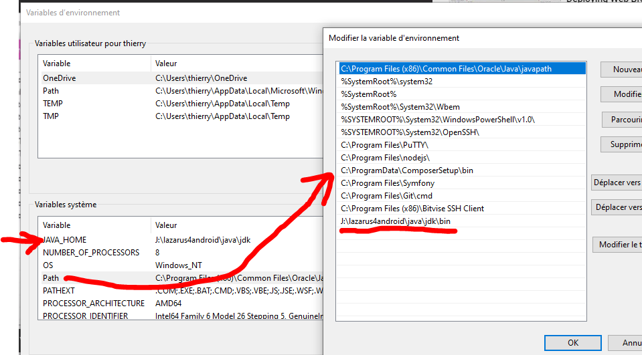Select the JAVA_HOME system variable row
The width and height of the screenshot is (642, 355).
tap(64, 240)
